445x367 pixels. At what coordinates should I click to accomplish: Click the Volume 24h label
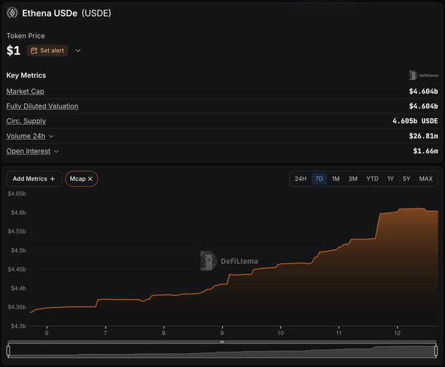26,136
